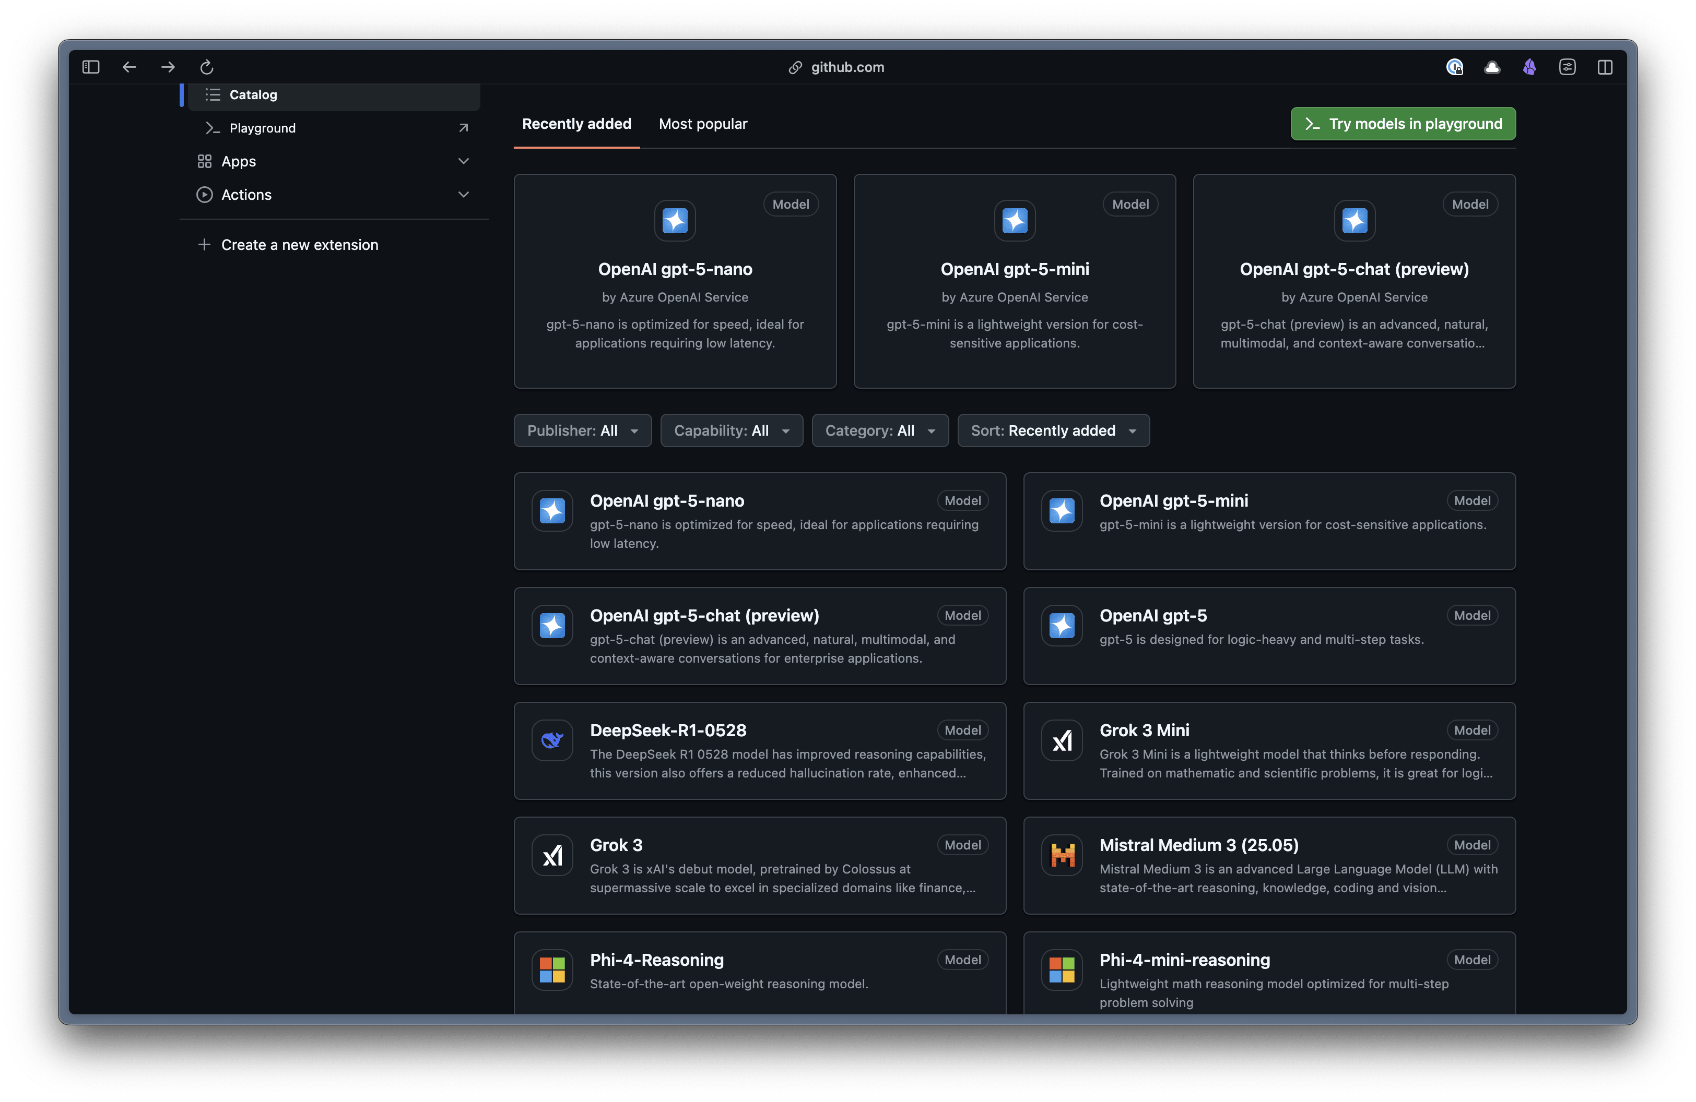This screenshot has width=1696, height=1102.
Task: Open OpenAI gpt-5-nano list title
Action: (666, 500)
